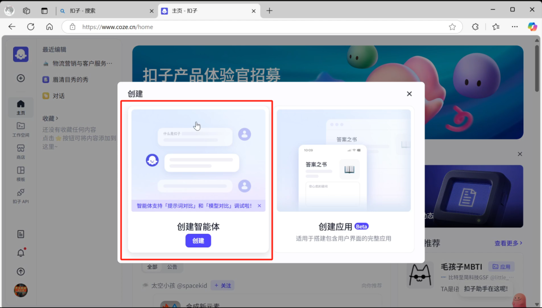Open the 商店 store page in sidebar
Screen dimensions: 542x308
pyautogui.click(x=21, y=152)
